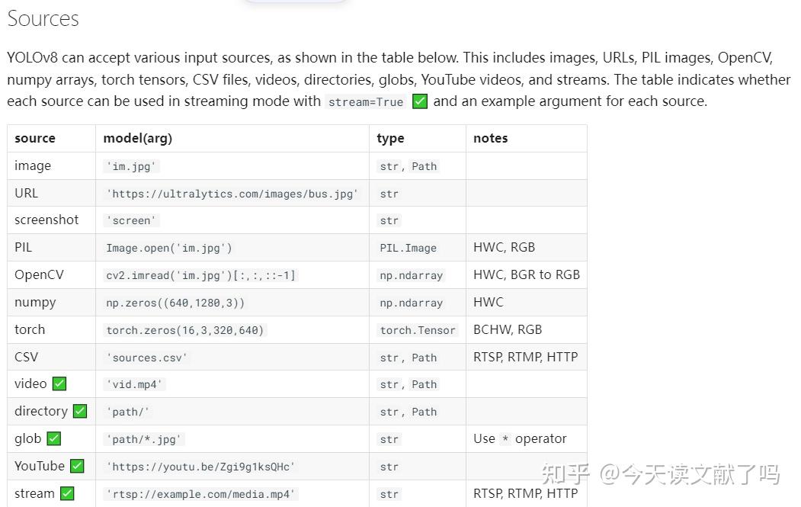Click the green checkmark beside glob
801x507 pixels.
53,439
